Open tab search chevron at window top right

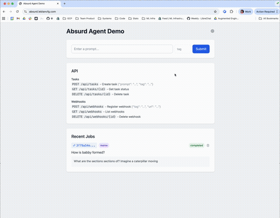click(278, 3)
